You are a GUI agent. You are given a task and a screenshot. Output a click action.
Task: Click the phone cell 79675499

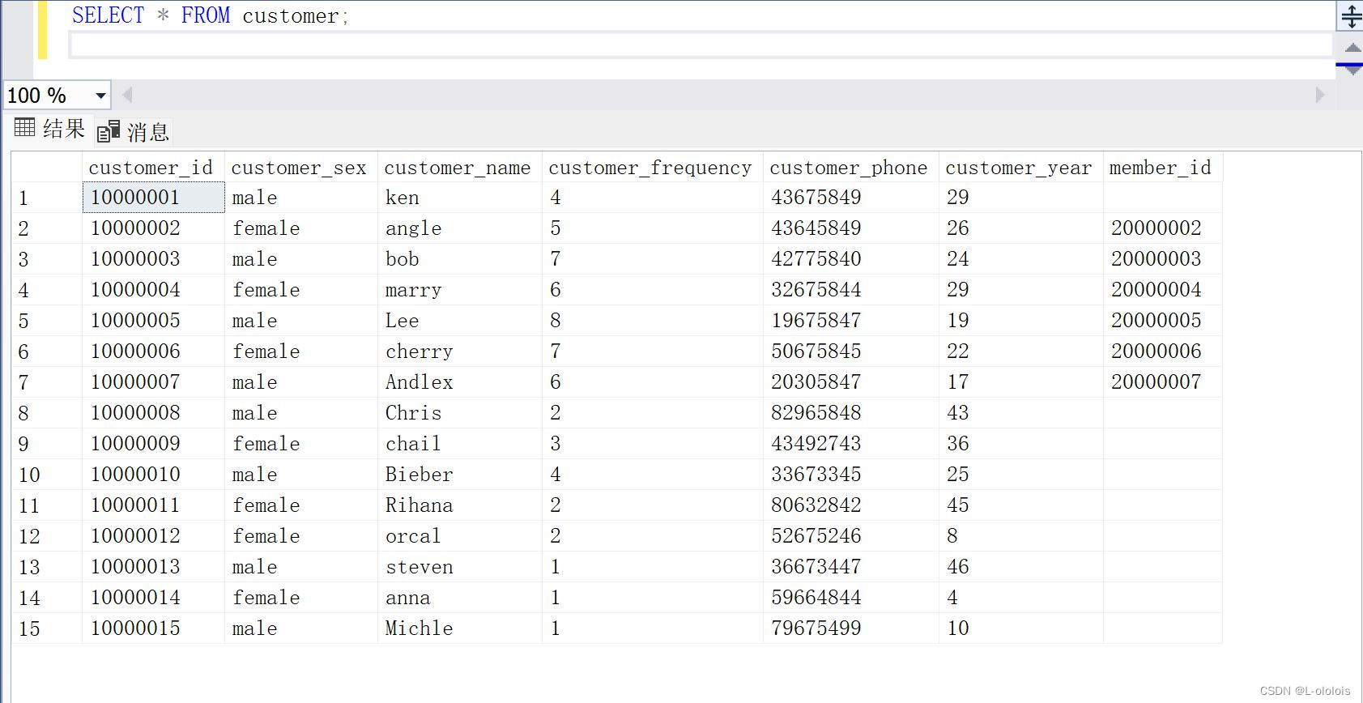850,628
